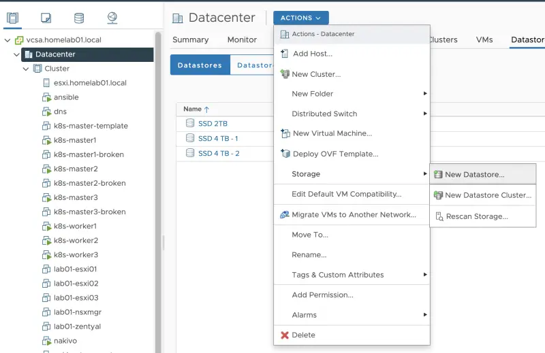Click the datacenter icon in the page header
Viewport: 545px width, 353px height.
tap(178, 18)
